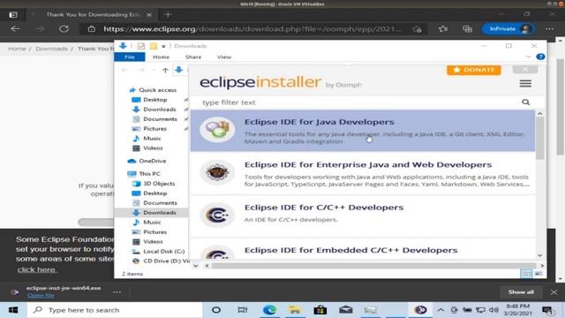
Task: Open Edge settings ellipsis menu
Action: (x=549, y=29)
